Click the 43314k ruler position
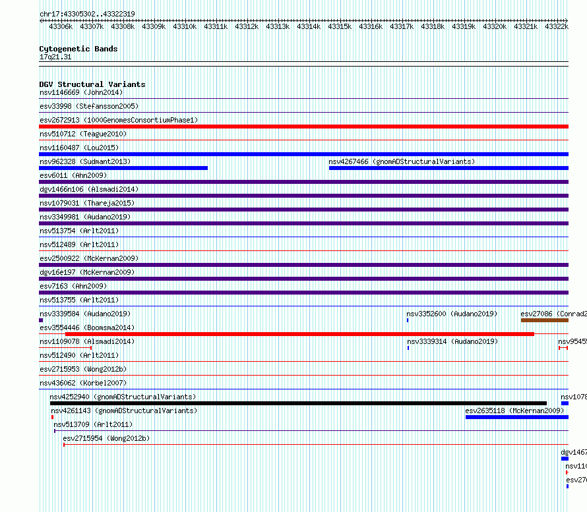 309,26
